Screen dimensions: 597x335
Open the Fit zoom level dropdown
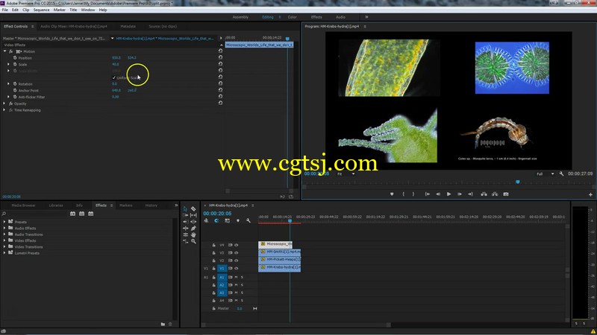click(346, 174)
